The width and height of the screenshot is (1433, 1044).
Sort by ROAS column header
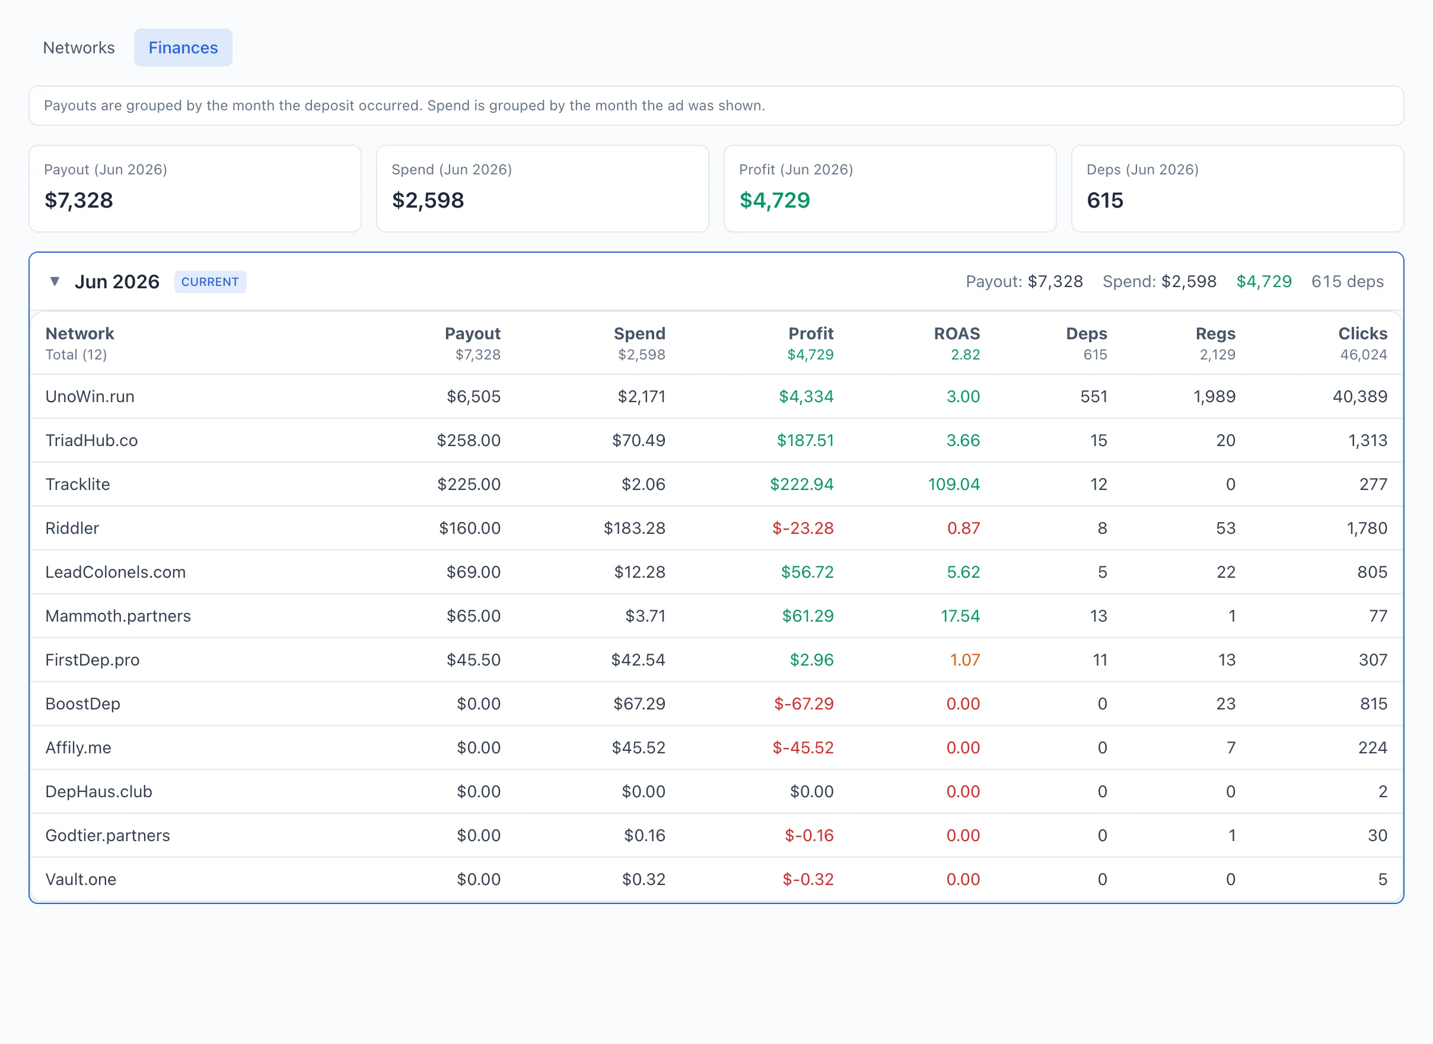957,334
